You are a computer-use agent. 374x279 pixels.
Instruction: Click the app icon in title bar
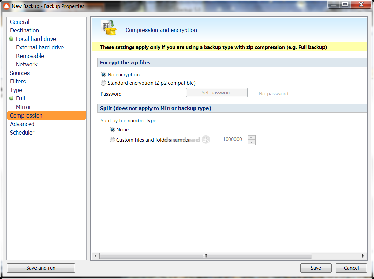6,6
